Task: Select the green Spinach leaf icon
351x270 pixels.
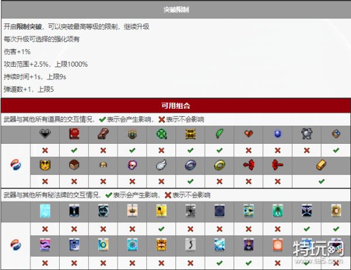Action: (x=219, y=134)
